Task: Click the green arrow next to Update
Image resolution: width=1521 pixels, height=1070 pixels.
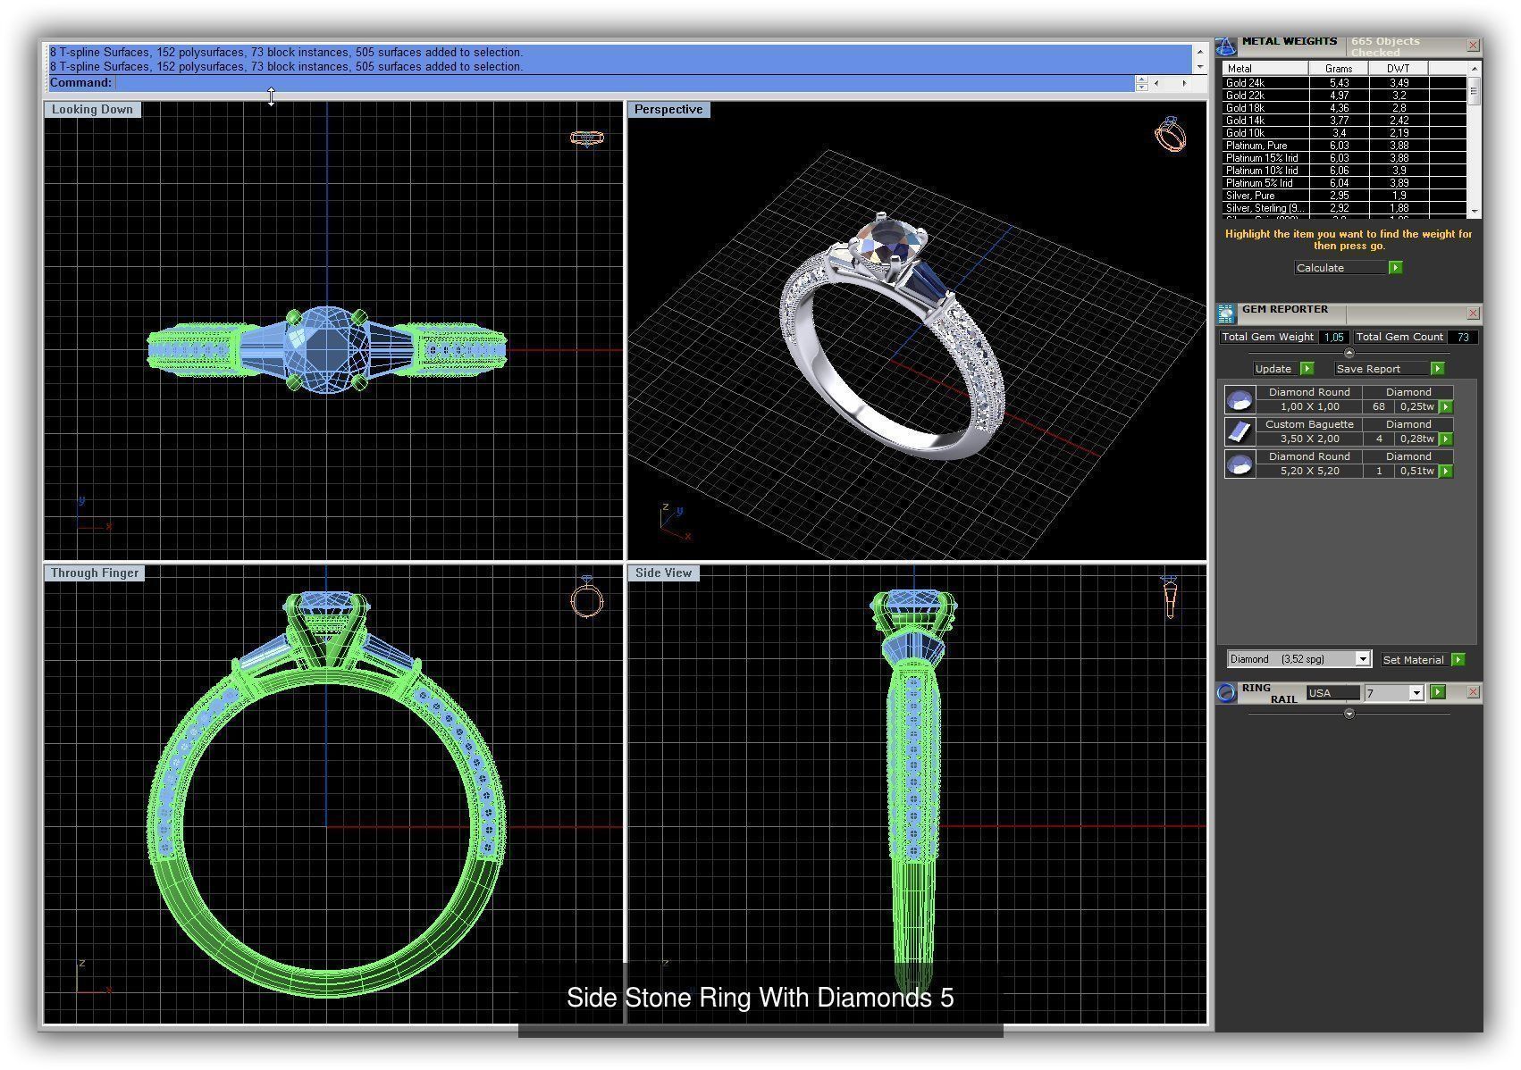Action: click(1307, 369)
